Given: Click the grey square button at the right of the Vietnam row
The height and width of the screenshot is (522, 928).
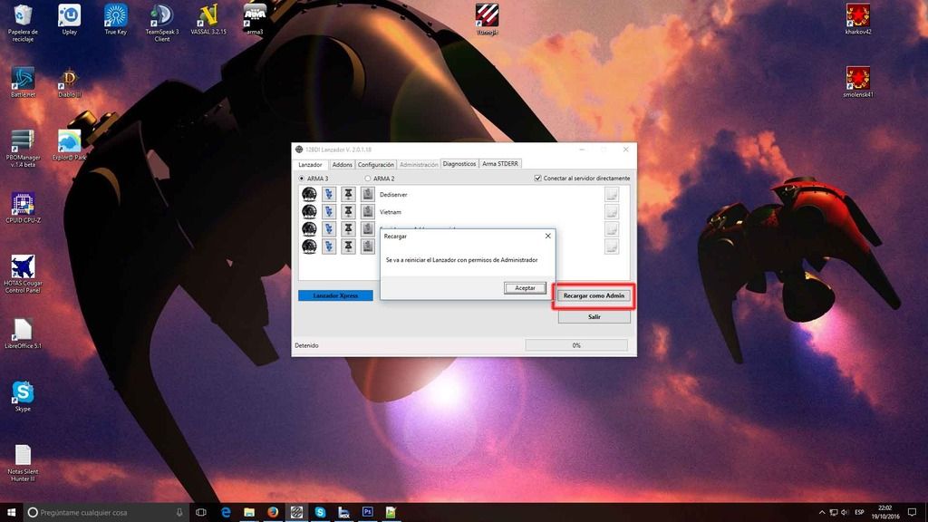Looking at the screenshot, I should [x=612, y=211].
